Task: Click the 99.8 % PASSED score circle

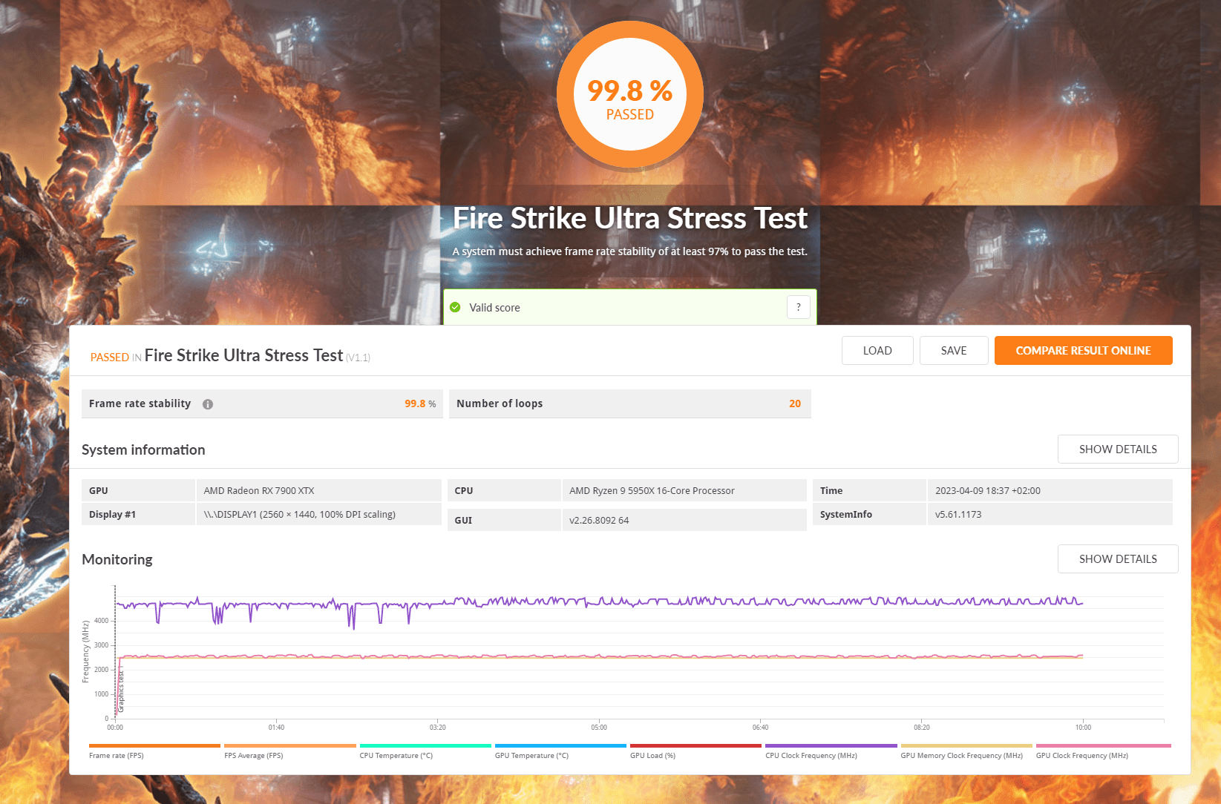Action: click(630, 94)
